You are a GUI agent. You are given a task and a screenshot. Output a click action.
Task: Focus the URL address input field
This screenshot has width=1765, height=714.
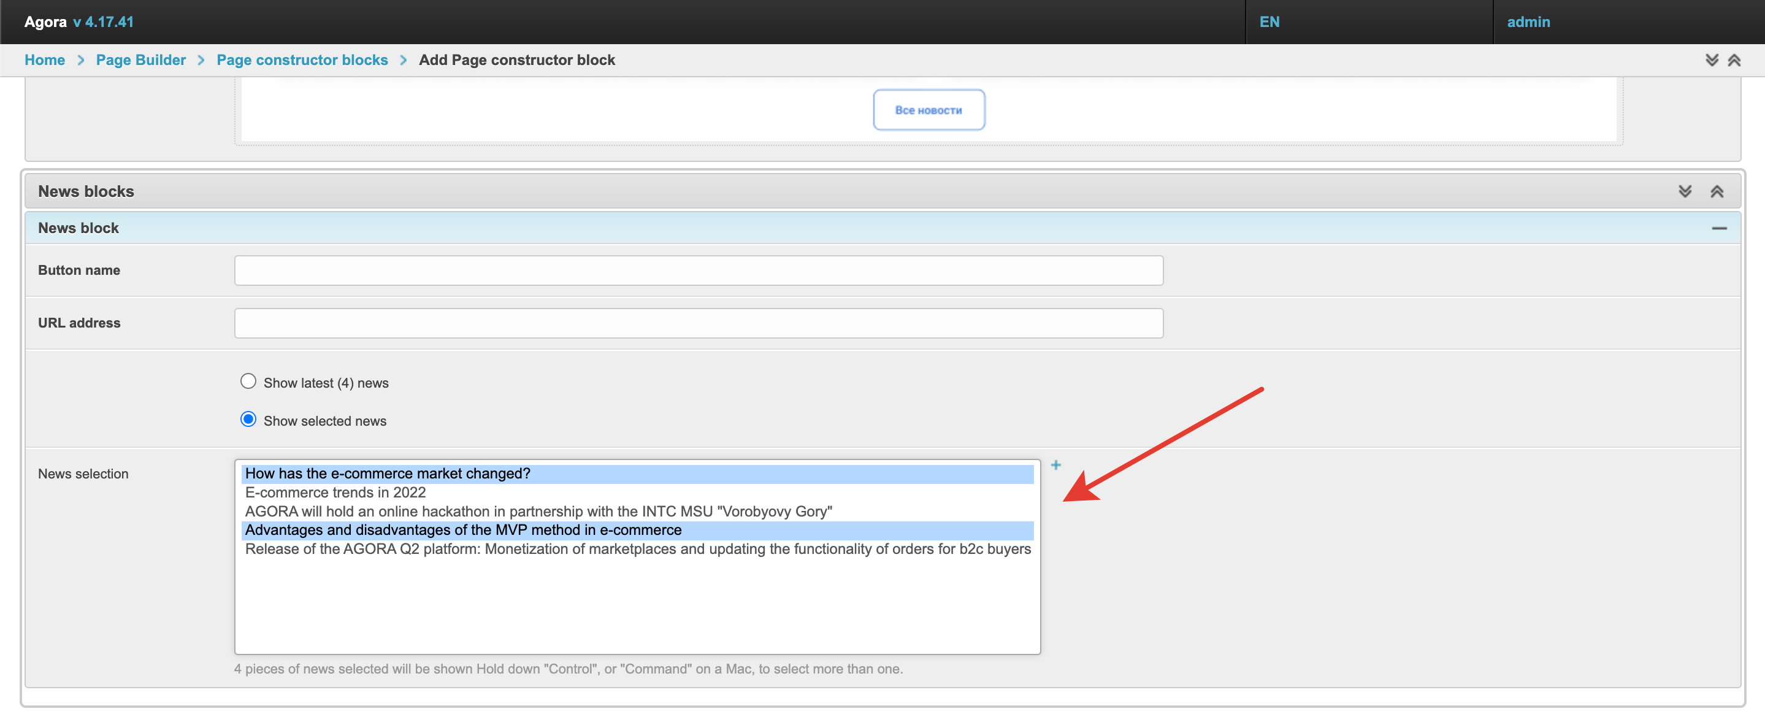[698, 323]
